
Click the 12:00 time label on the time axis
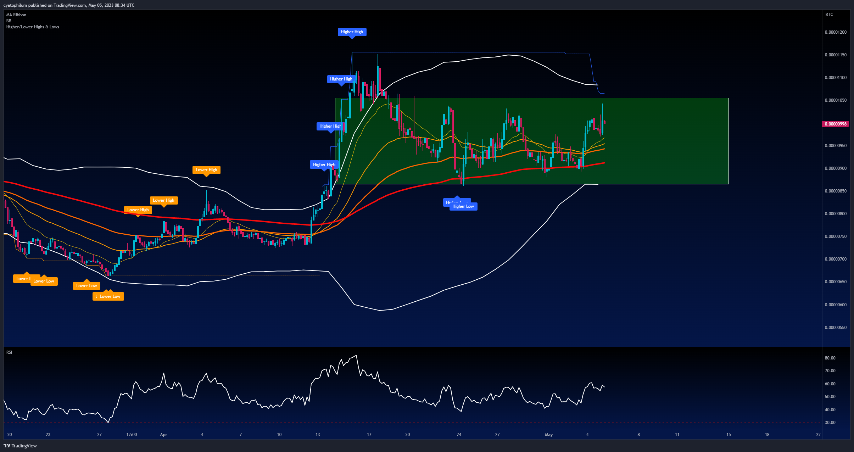[132, 435]
